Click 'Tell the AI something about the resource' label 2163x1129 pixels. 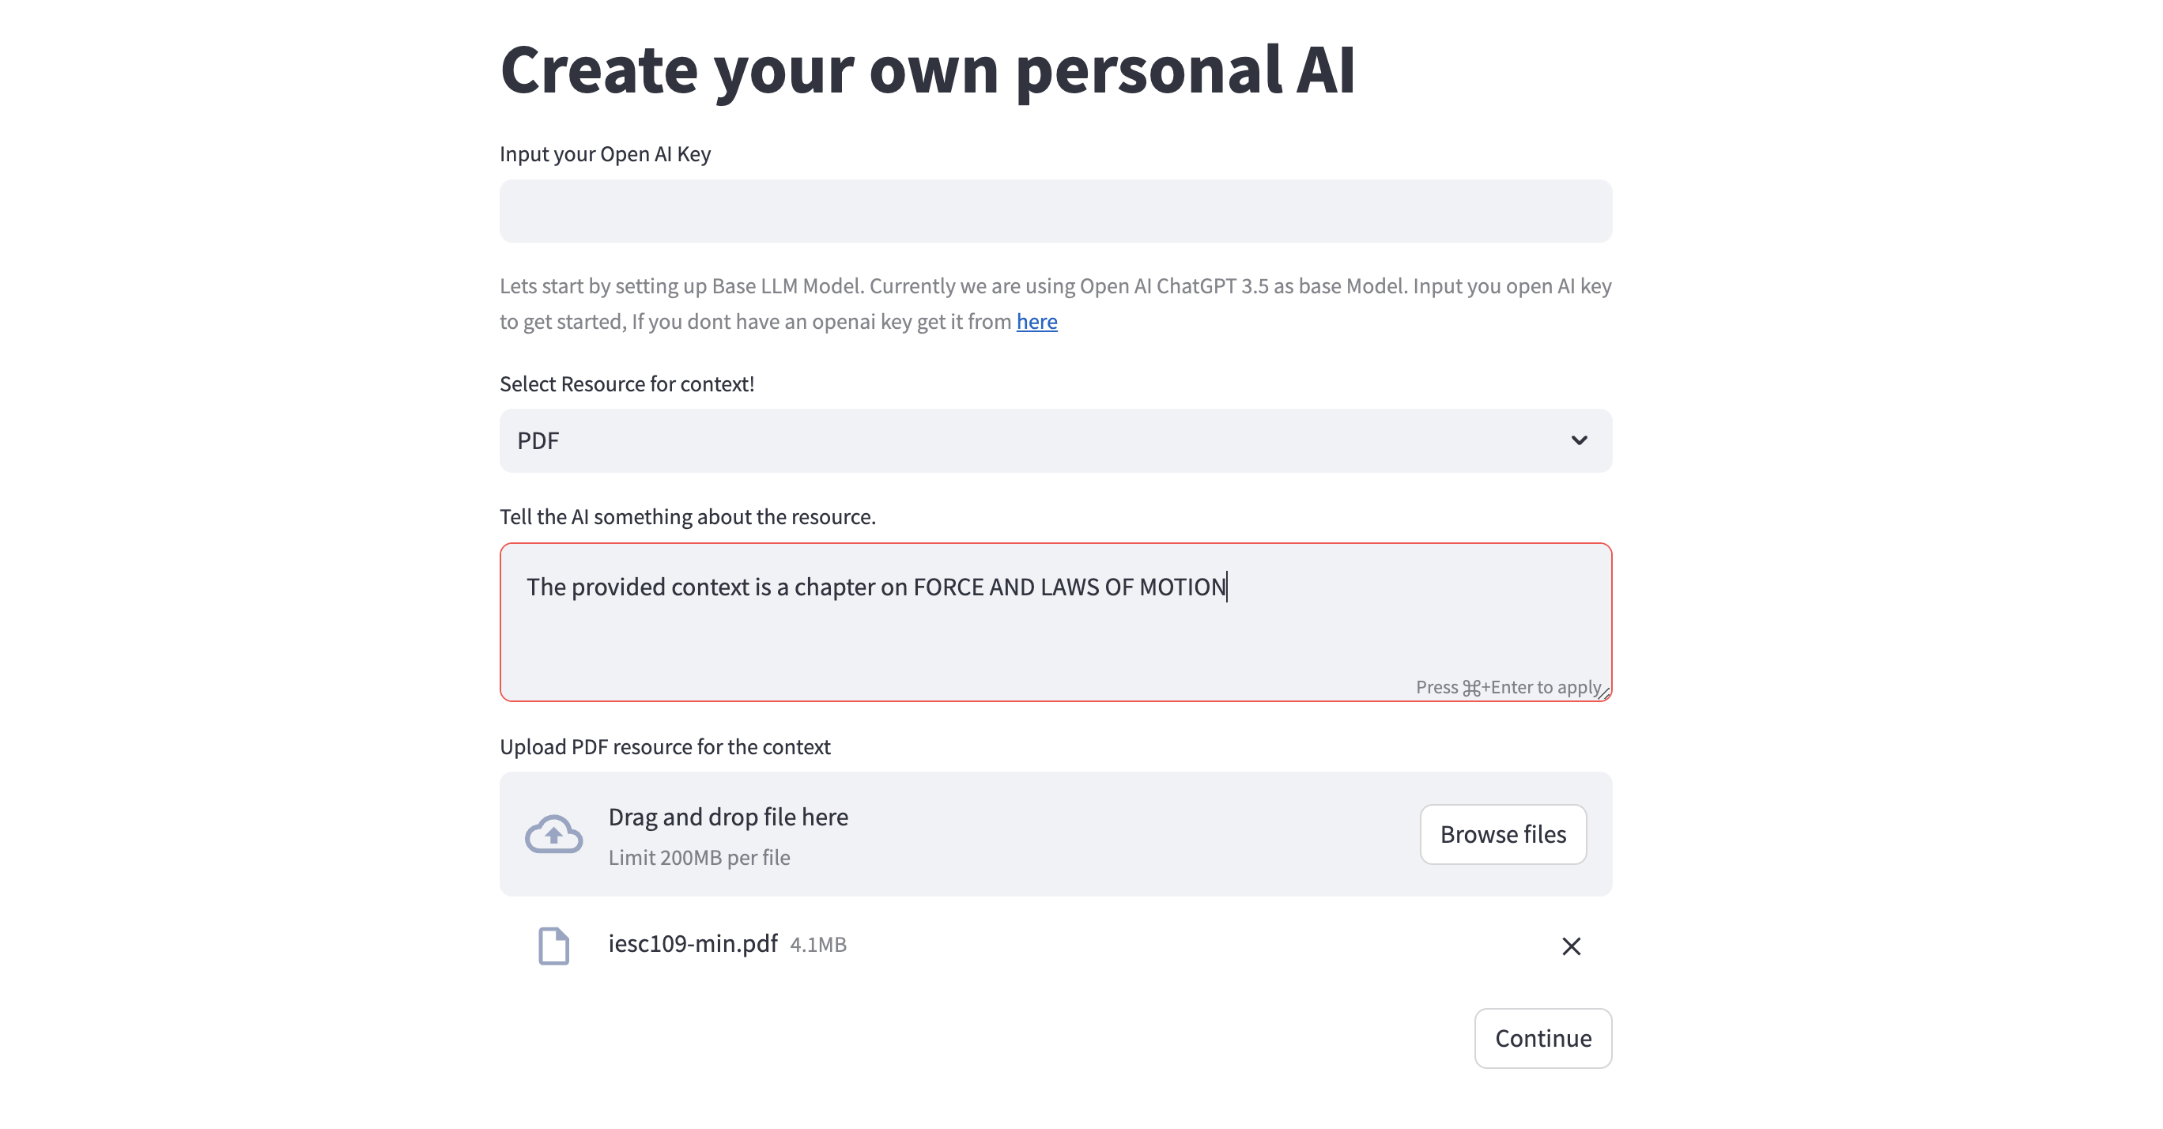688,516
